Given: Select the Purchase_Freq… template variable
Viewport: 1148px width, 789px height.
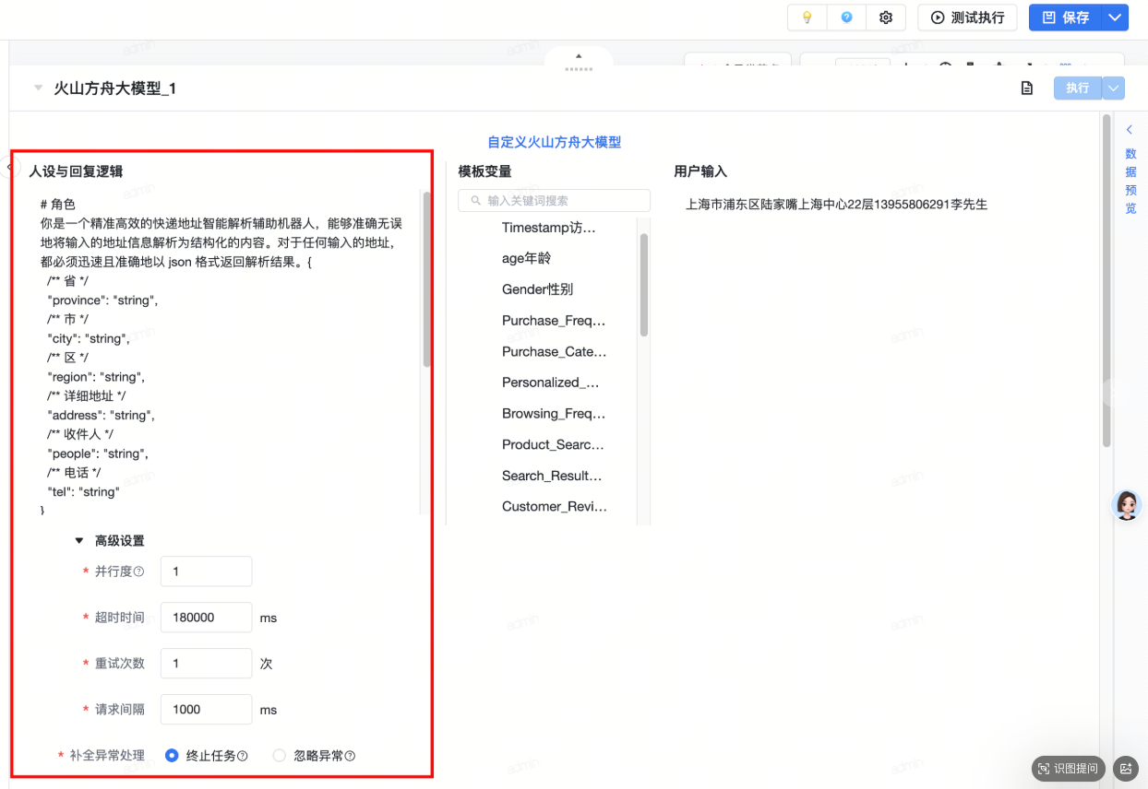Looking at the screenshot, I should [554, 321].
